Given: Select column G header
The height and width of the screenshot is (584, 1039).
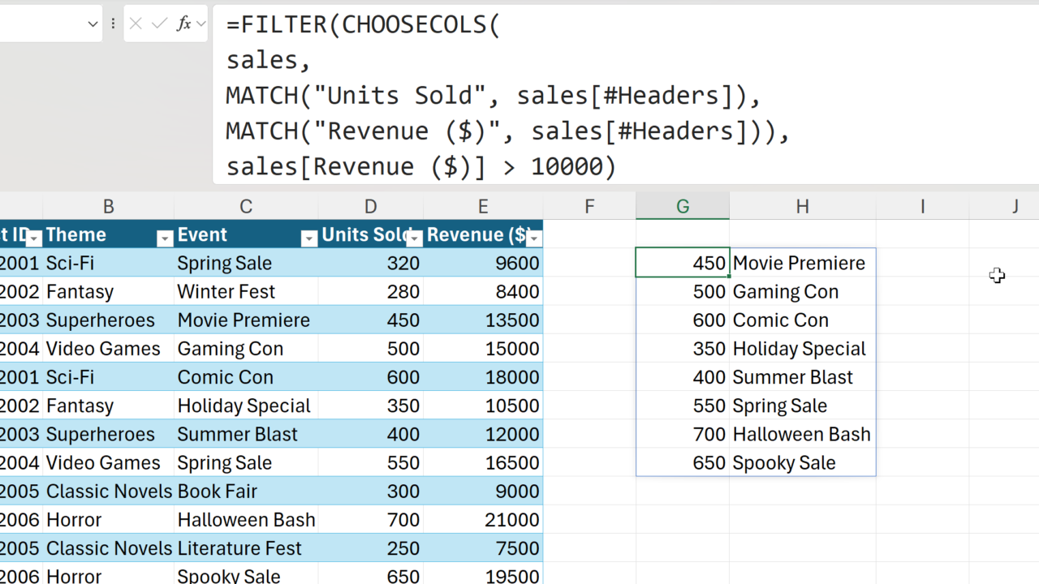Looking at the screenshot, I should 682,207.
